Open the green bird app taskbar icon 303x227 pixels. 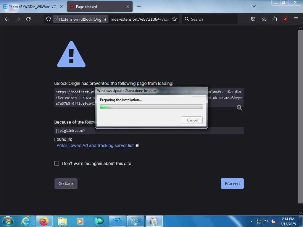pyautogui.click(x=99, y=221)
